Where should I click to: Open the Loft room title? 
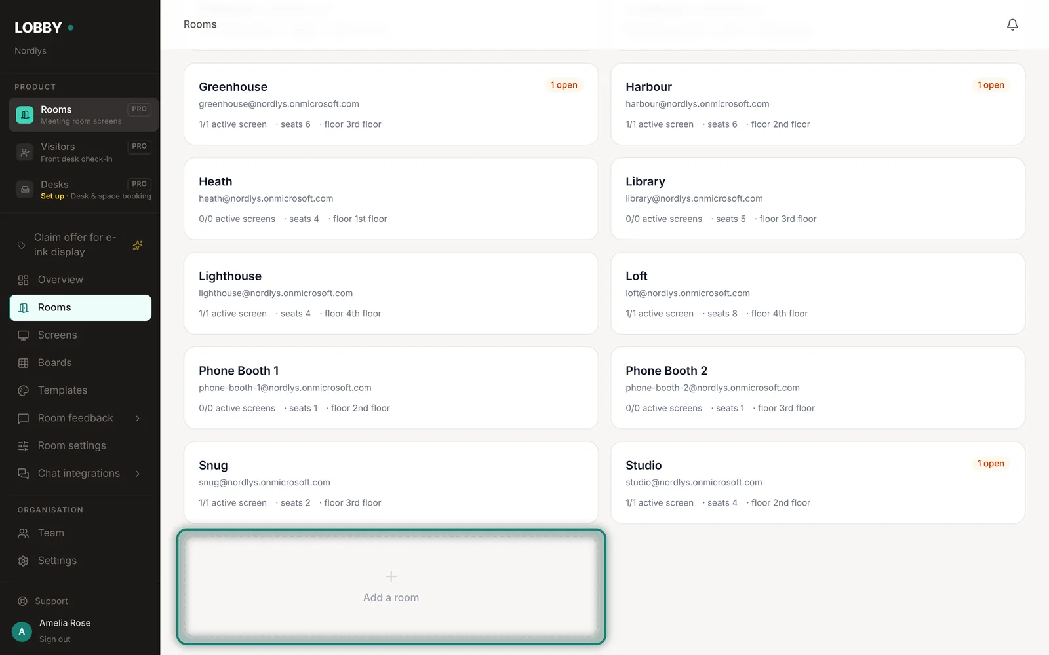click(x=637, y=276)
